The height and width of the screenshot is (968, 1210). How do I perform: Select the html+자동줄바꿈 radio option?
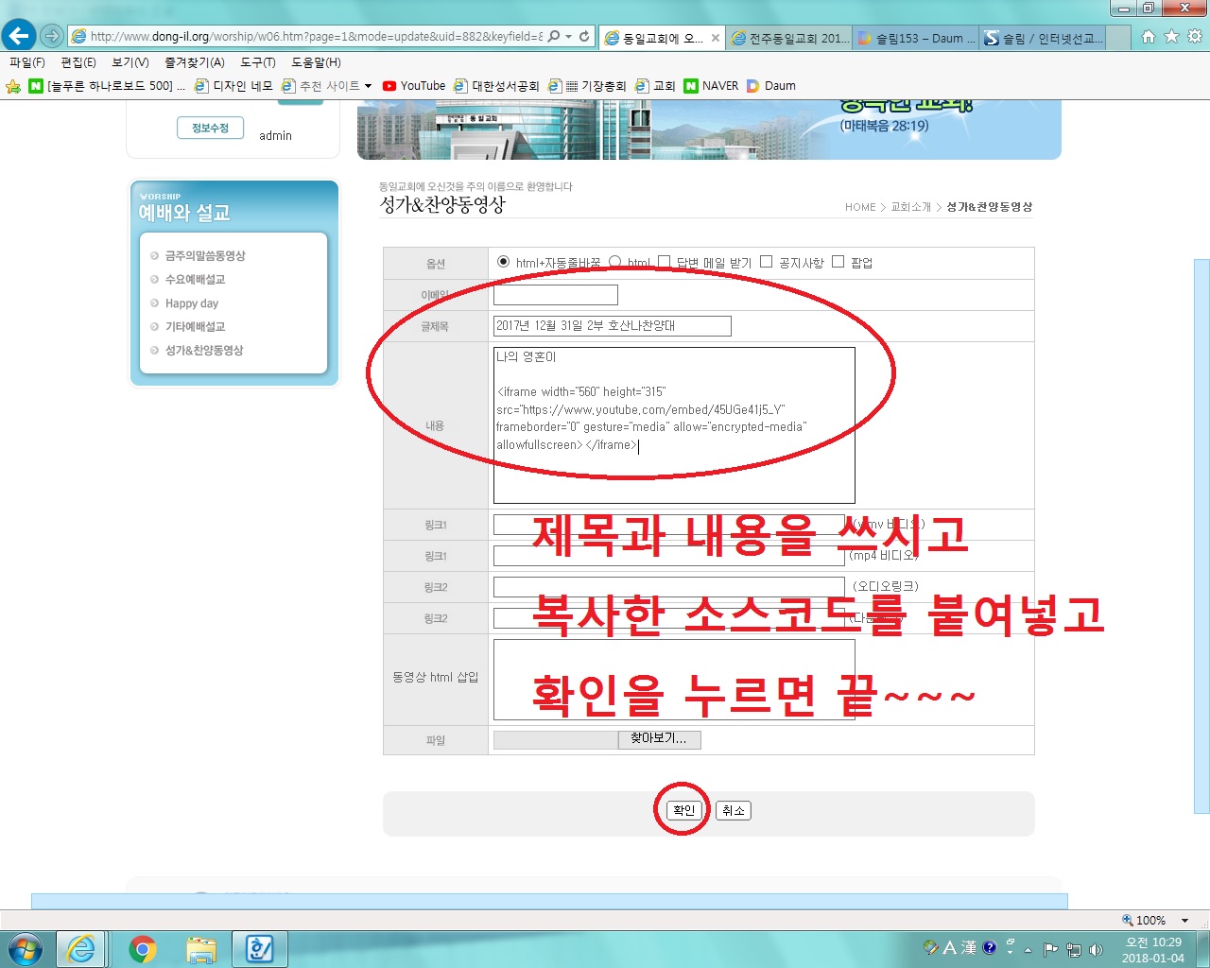click(x=503, y=262)
